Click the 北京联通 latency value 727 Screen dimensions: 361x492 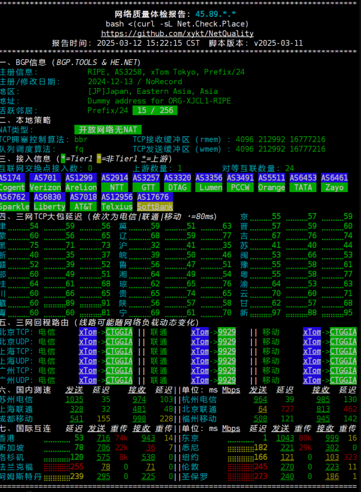[x=287, y=409]
